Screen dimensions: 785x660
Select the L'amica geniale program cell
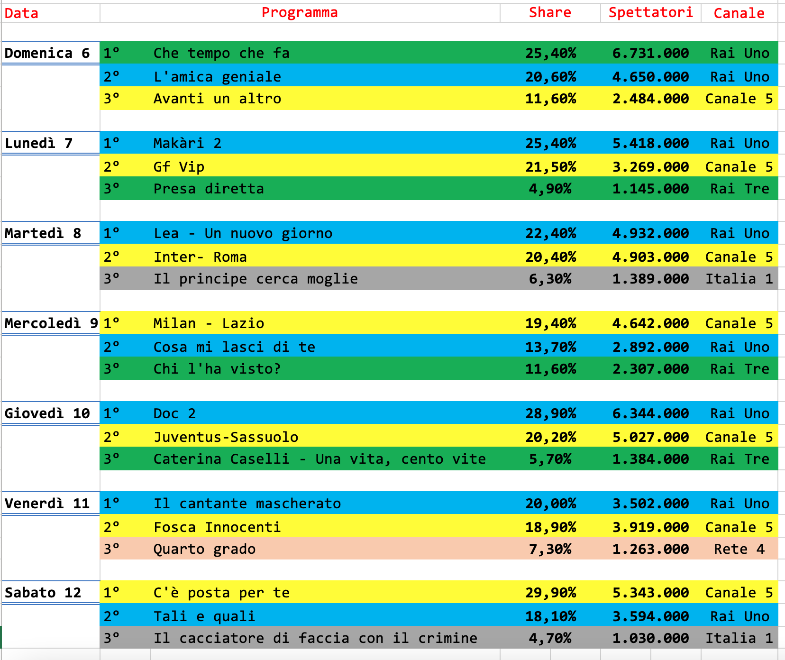(217, 77)
